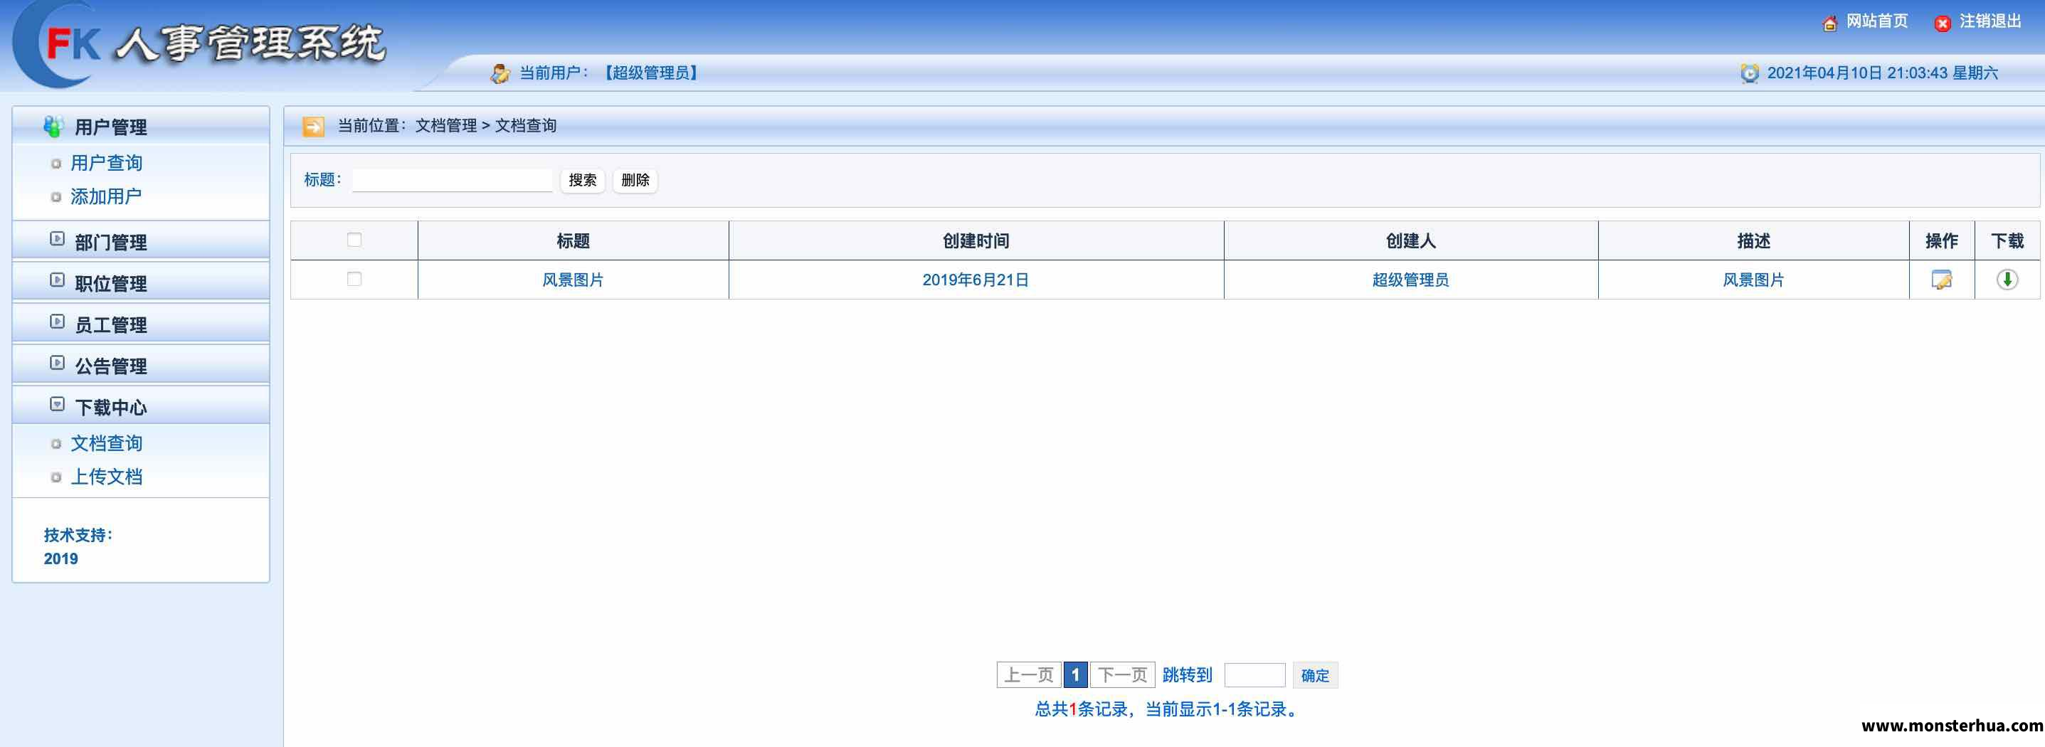
Task: Click the 描述 column header
Action: pyautogui.click(x=1753, y=240)
